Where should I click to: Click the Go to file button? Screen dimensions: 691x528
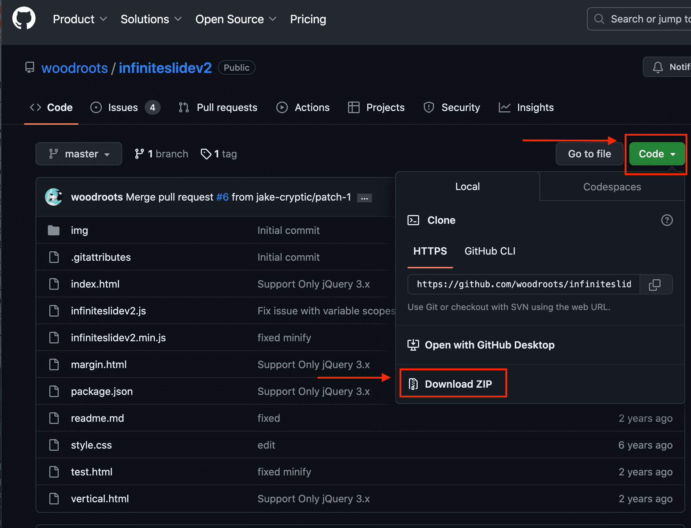[589, 154]
